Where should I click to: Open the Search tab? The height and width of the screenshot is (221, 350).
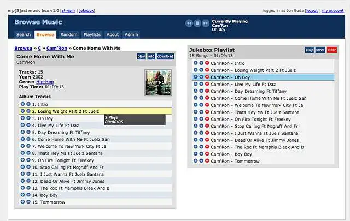click(24, 34)
